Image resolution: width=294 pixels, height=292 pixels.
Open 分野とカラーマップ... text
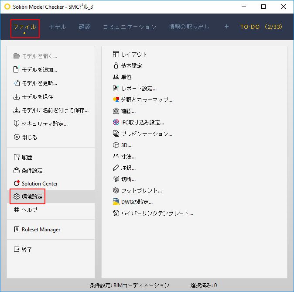click(147, 100)
